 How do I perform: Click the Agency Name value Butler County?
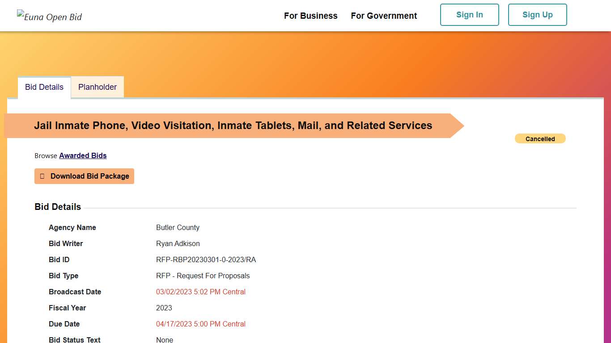click(178, 227)
